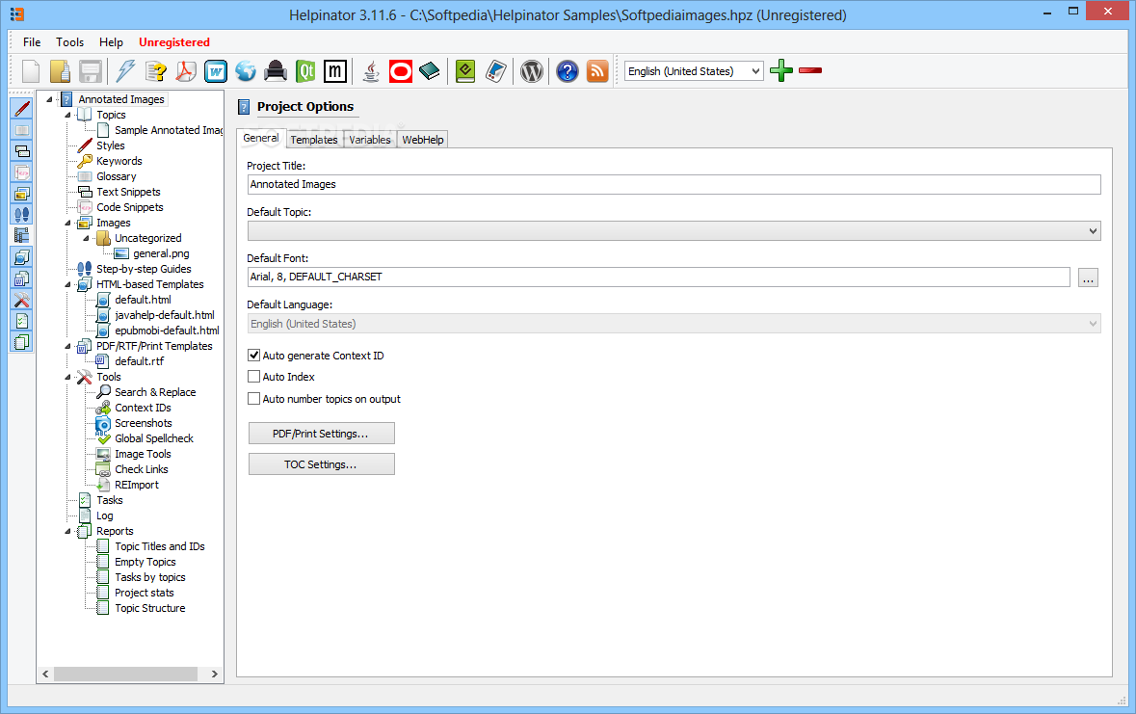Uncheck Auto generate Context ID
Screen dimensions: 1136x714
[253, 356]
